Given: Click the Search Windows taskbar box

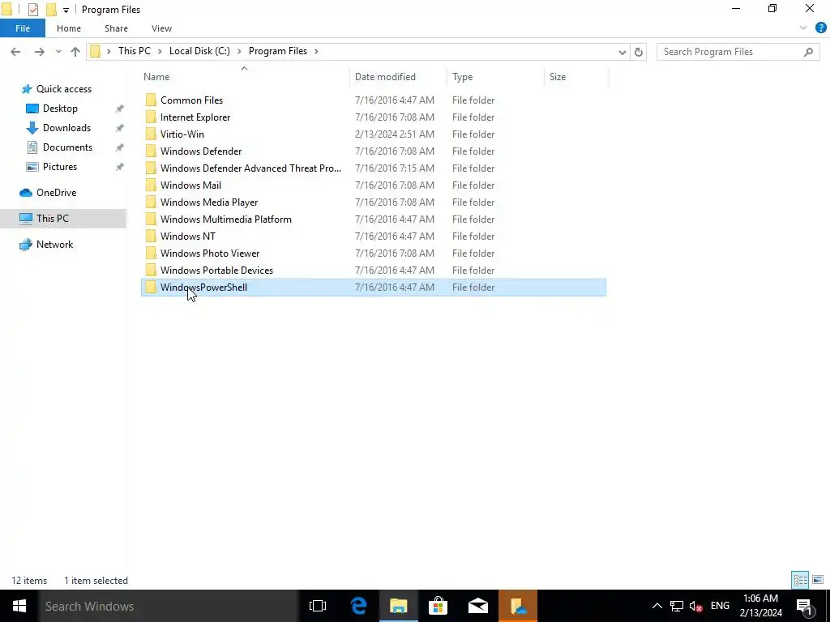Looking at the screenshot, I should pos(169,606).
